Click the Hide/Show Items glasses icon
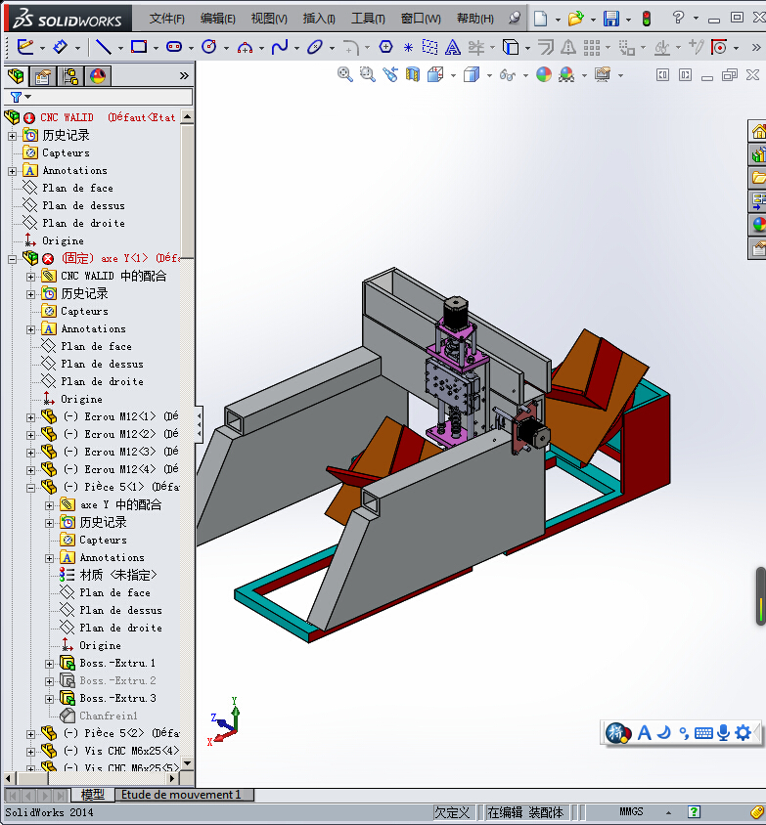766x825 pixels. (508, 75)
